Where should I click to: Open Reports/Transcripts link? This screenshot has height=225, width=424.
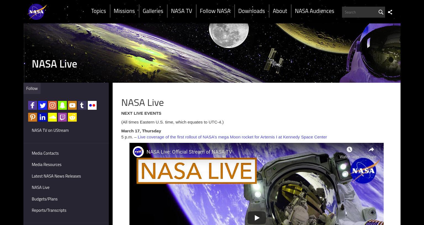[x=49, y=210]
